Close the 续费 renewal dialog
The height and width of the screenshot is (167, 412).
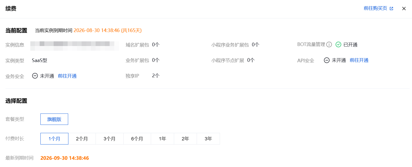pos(404,9)
